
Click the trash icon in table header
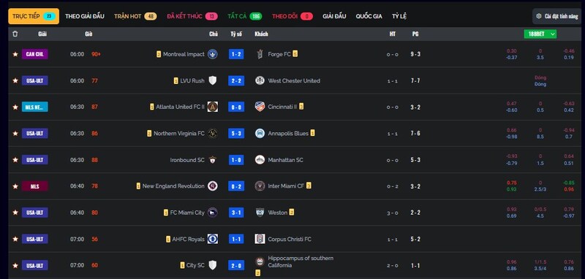pyautogui.click(x=15, y=34)
